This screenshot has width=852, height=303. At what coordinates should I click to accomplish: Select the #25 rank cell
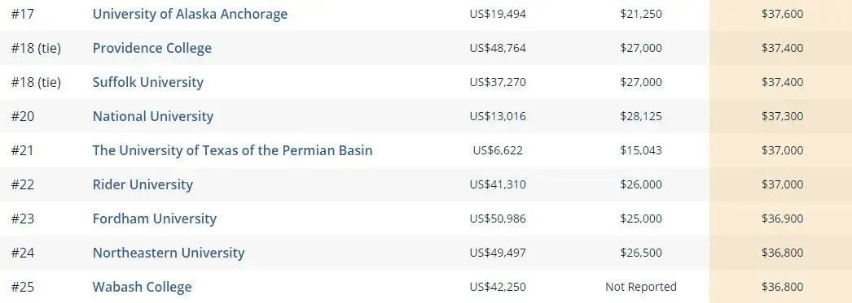point(22,287)
